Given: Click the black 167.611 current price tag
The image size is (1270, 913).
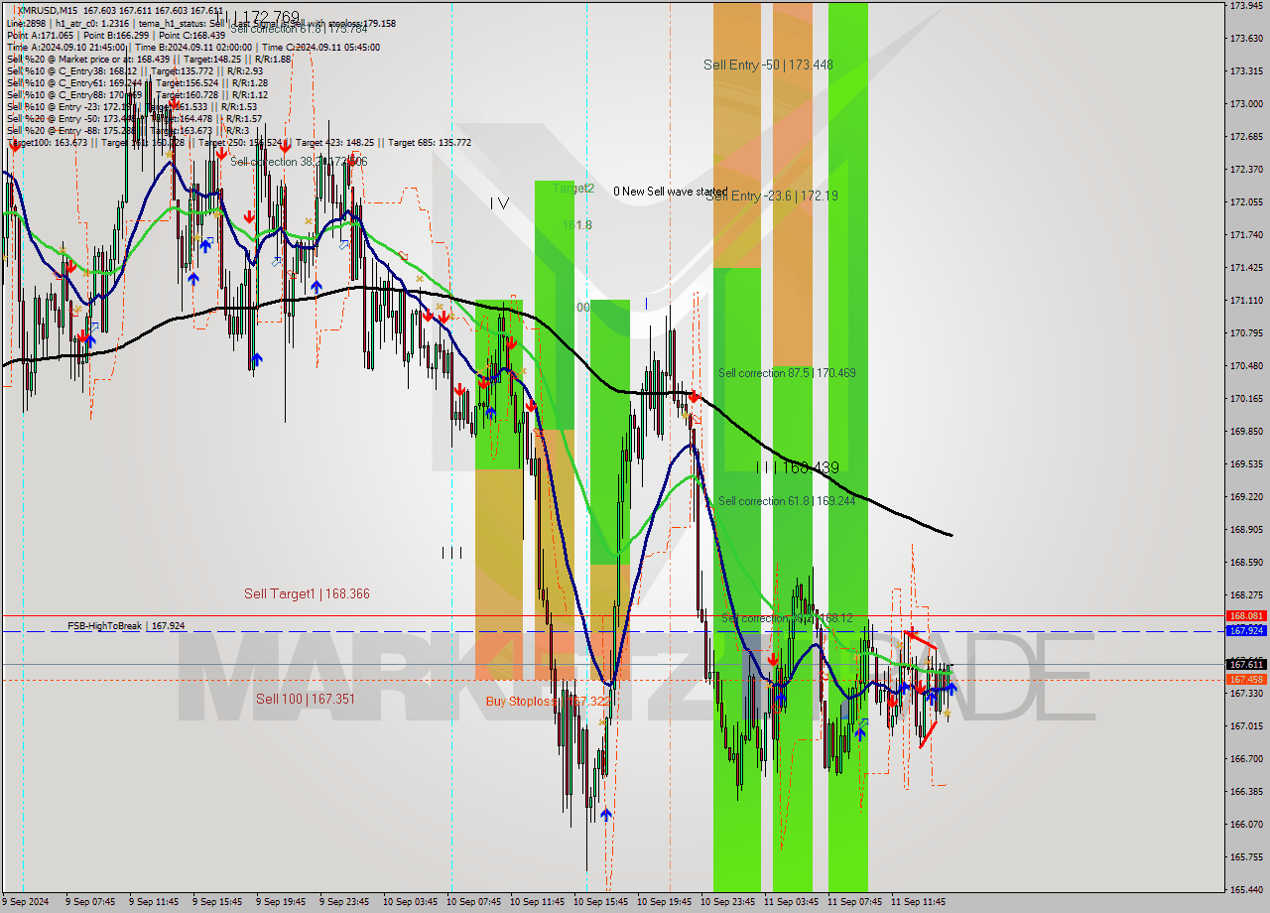Looking at the screenshot, I should 1246,664.
